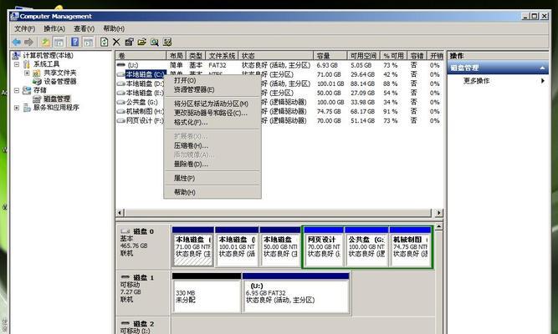Select the 网页设计 70.00 GB partition block
This screenshot has height=334, width=558.
coord(324,246)
